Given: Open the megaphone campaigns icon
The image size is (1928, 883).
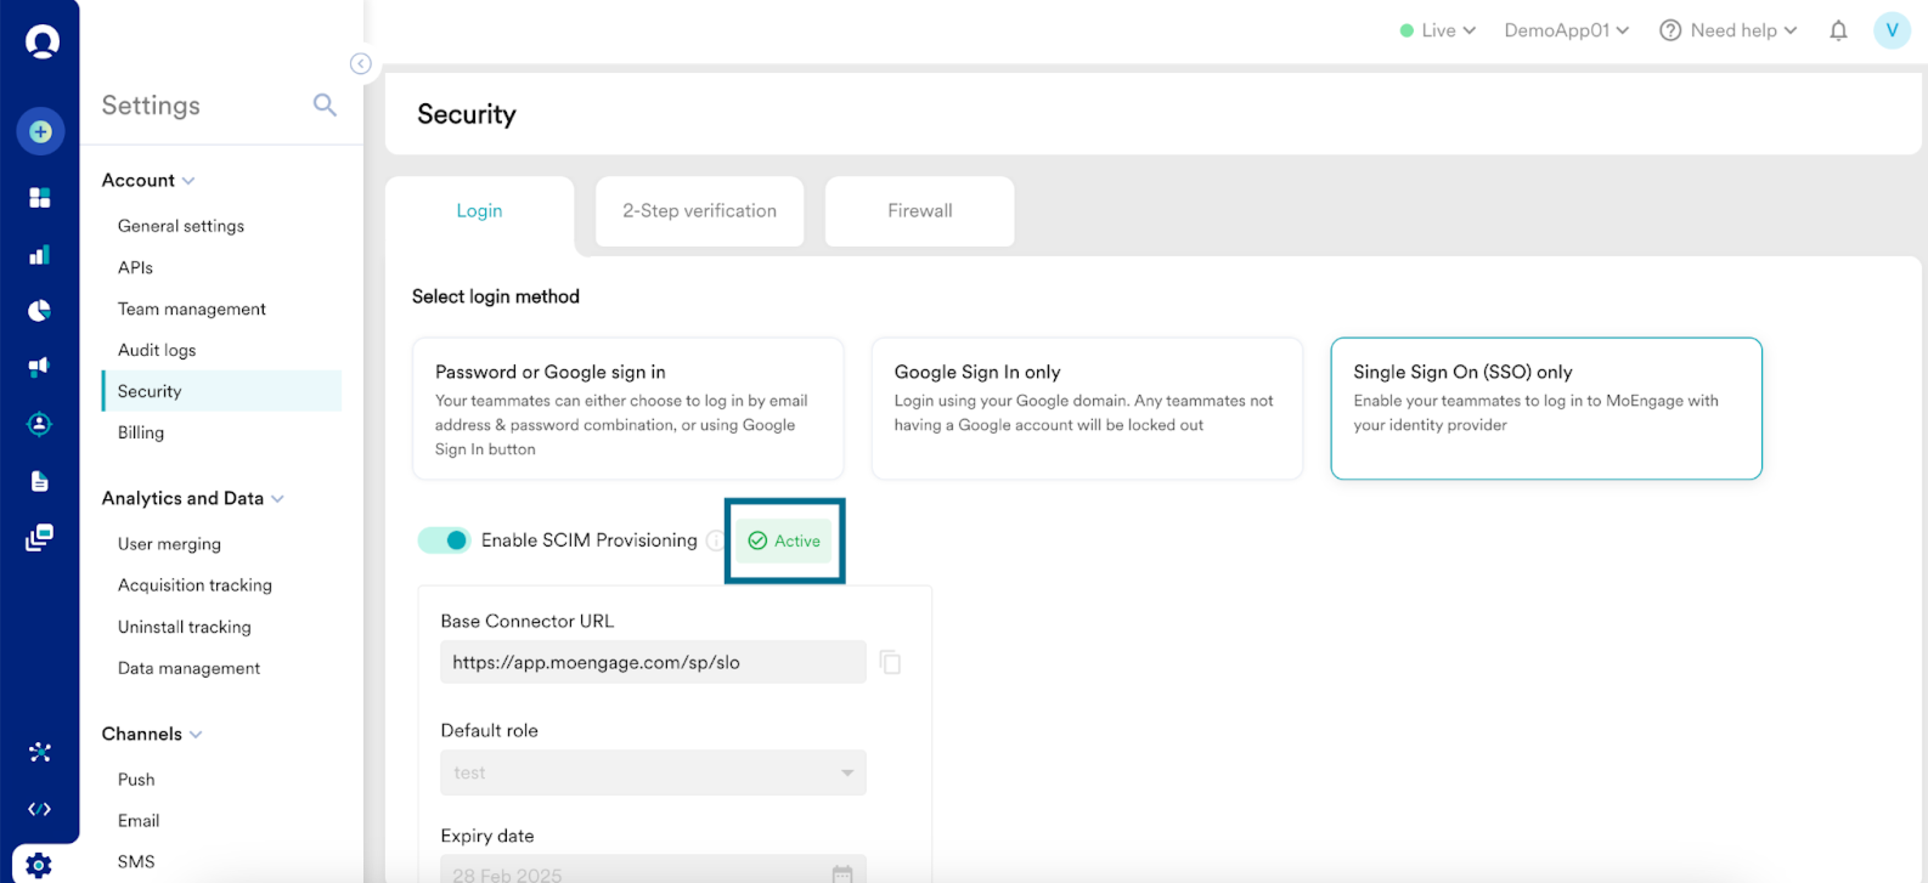Looking at the screenshot, I should click(40, 366).
